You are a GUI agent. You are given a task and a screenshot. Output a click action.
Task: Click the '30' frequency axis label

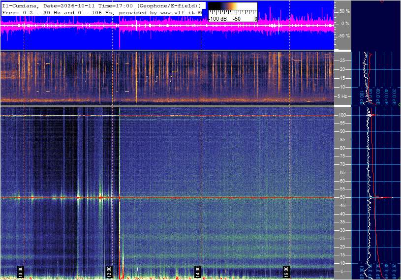pos(342,230)
